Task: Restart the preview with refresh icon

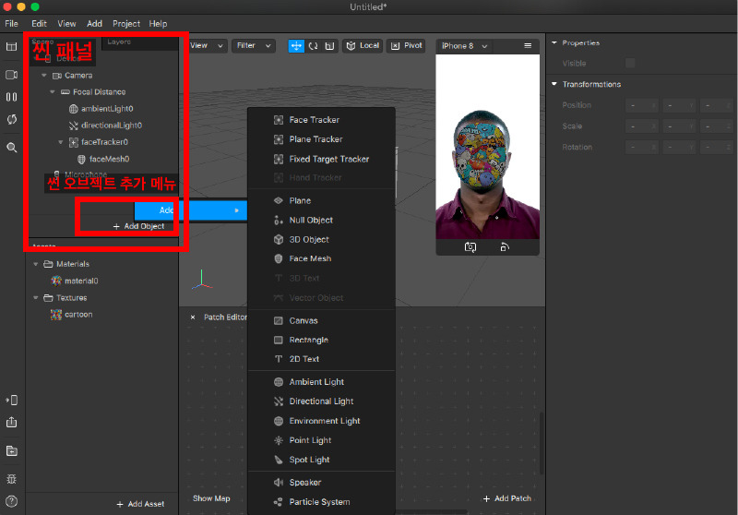Action: coord(12,120)
